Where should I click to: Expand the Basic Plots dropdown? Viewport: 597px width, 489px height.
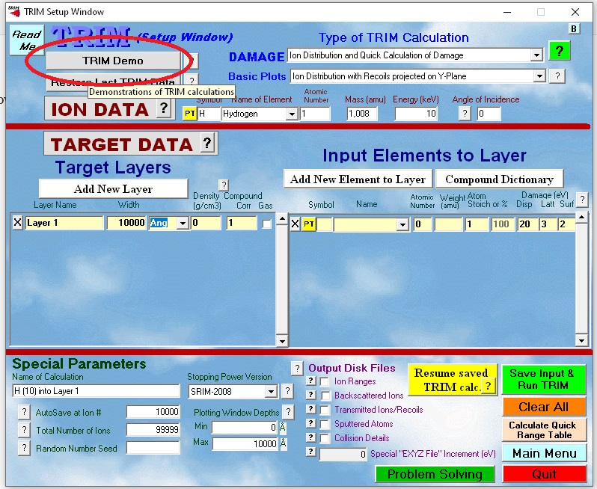539,76
